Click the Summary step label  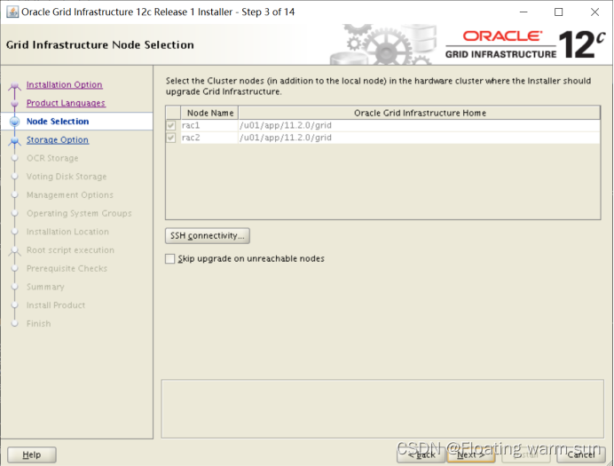[x=45, y=287]
